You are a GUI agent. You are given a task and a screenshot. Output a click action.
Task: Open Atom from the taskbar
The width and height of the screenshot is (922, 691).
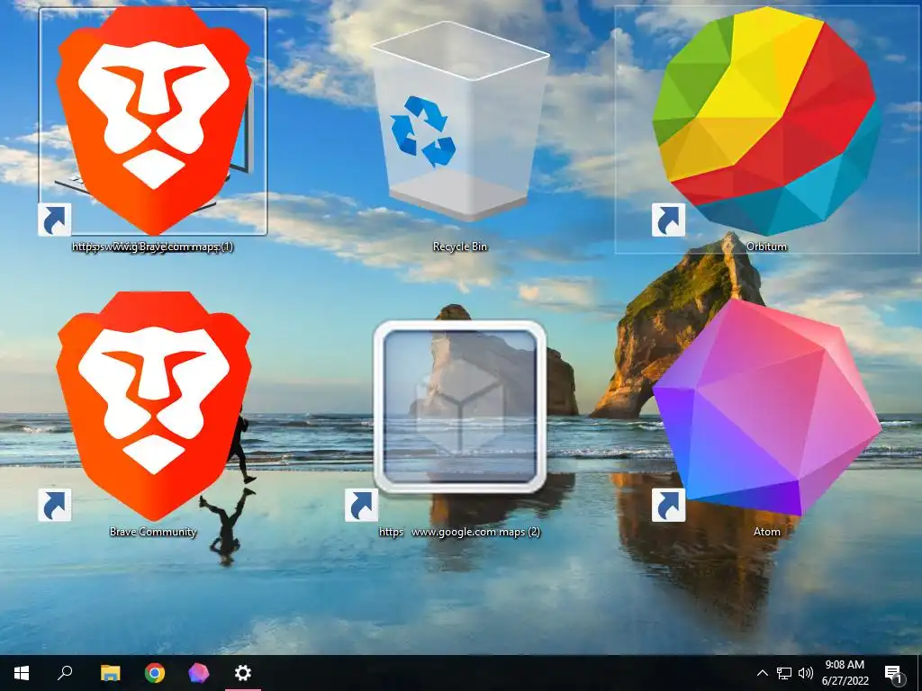pyautogui.click(x=199, y=673)
